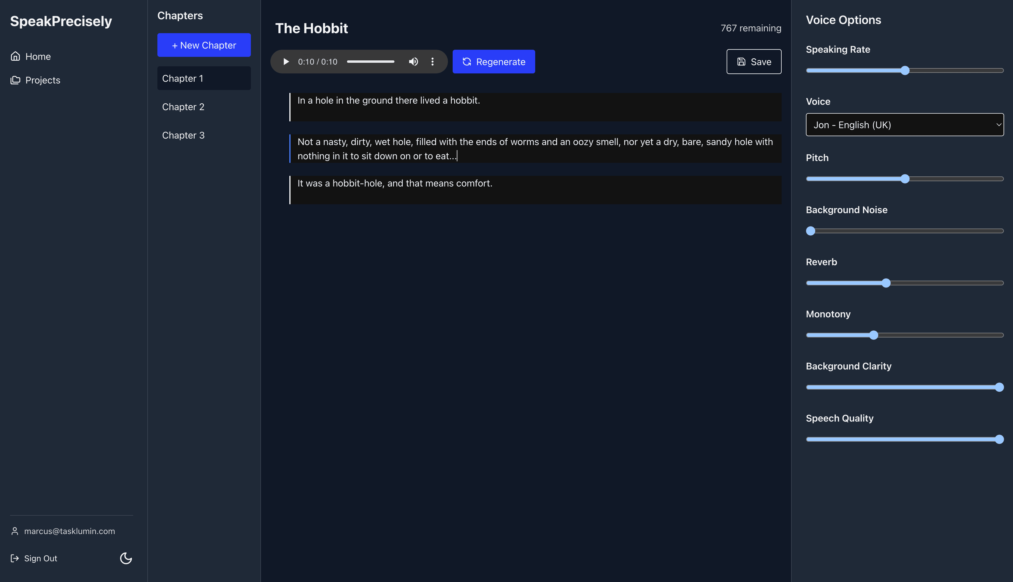The width and height of the screenshot is (1013, 582).
Task: Click the Home icon in sidebar
Action: [x=15, y=56]
